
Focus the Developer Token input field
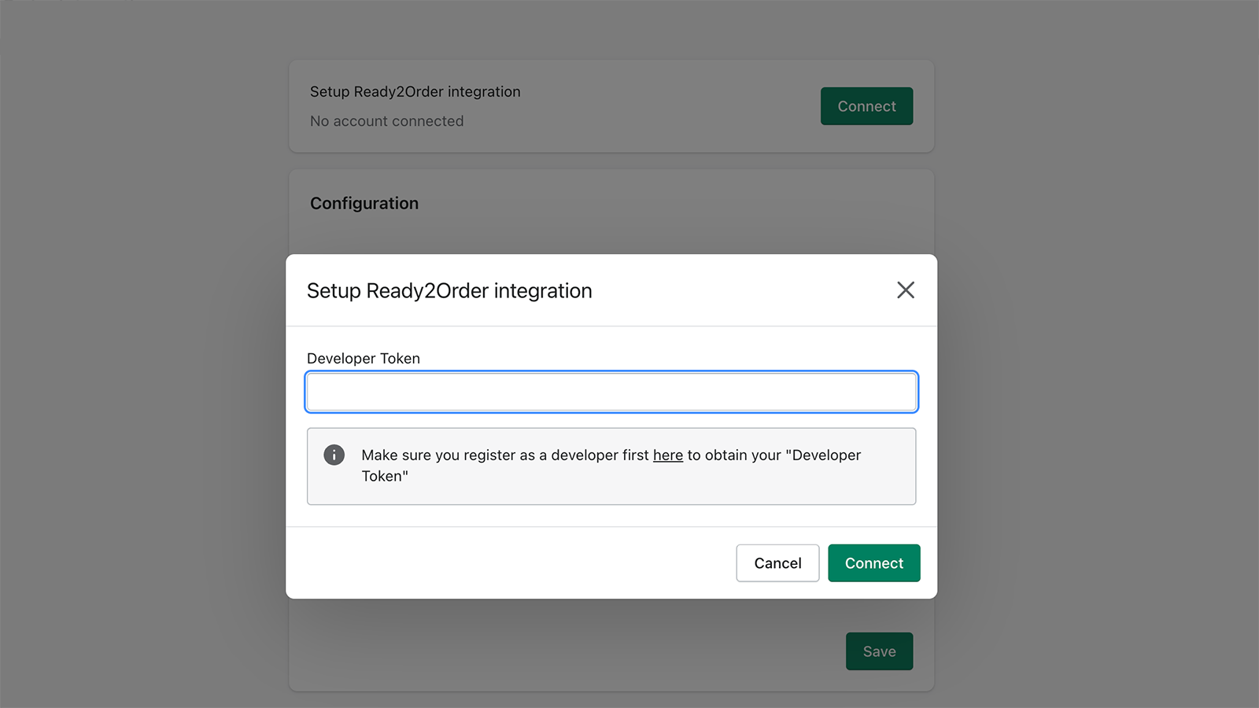point(611,392)
